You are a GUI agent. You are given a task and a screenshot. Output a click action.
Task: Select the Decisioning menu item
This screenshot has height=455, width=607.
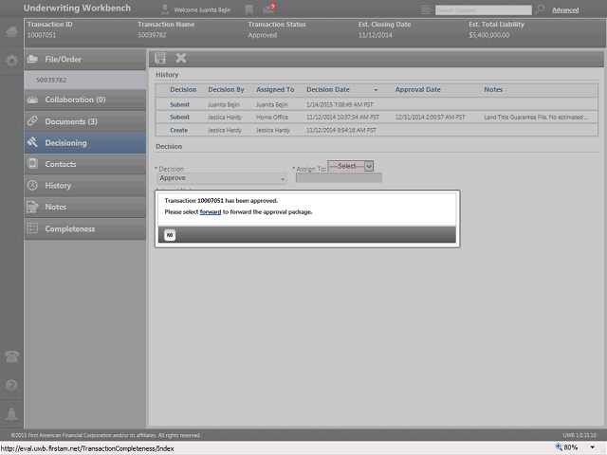pyautogui.click(x=85, y=143)
